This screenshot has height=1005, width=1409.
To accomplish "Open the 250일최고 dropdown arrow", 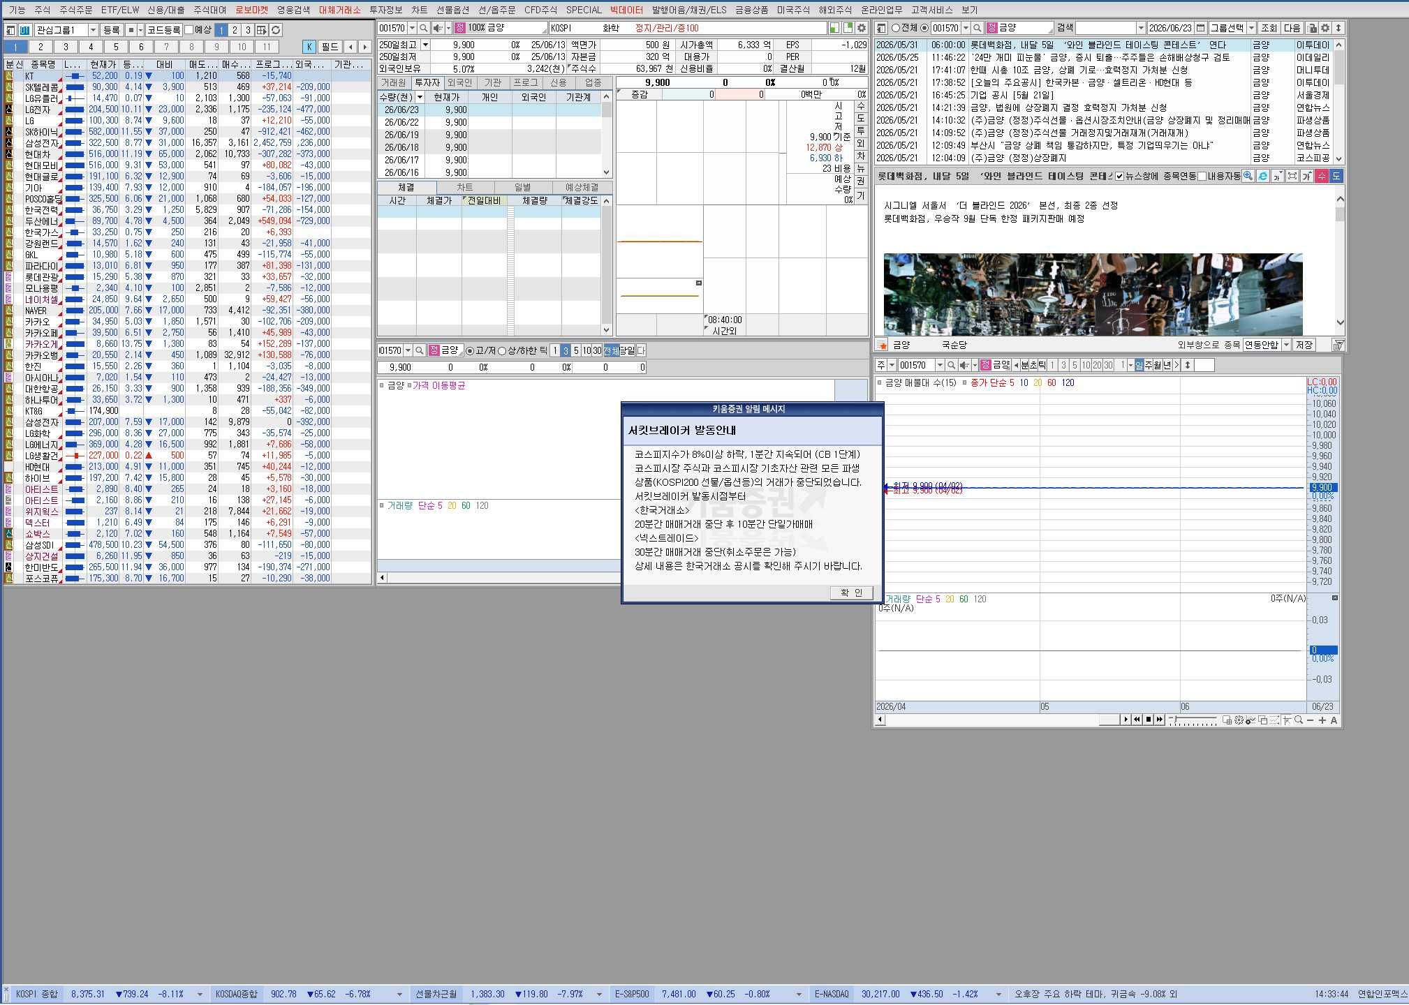I will pyautogui.click(x=425, y=45).
